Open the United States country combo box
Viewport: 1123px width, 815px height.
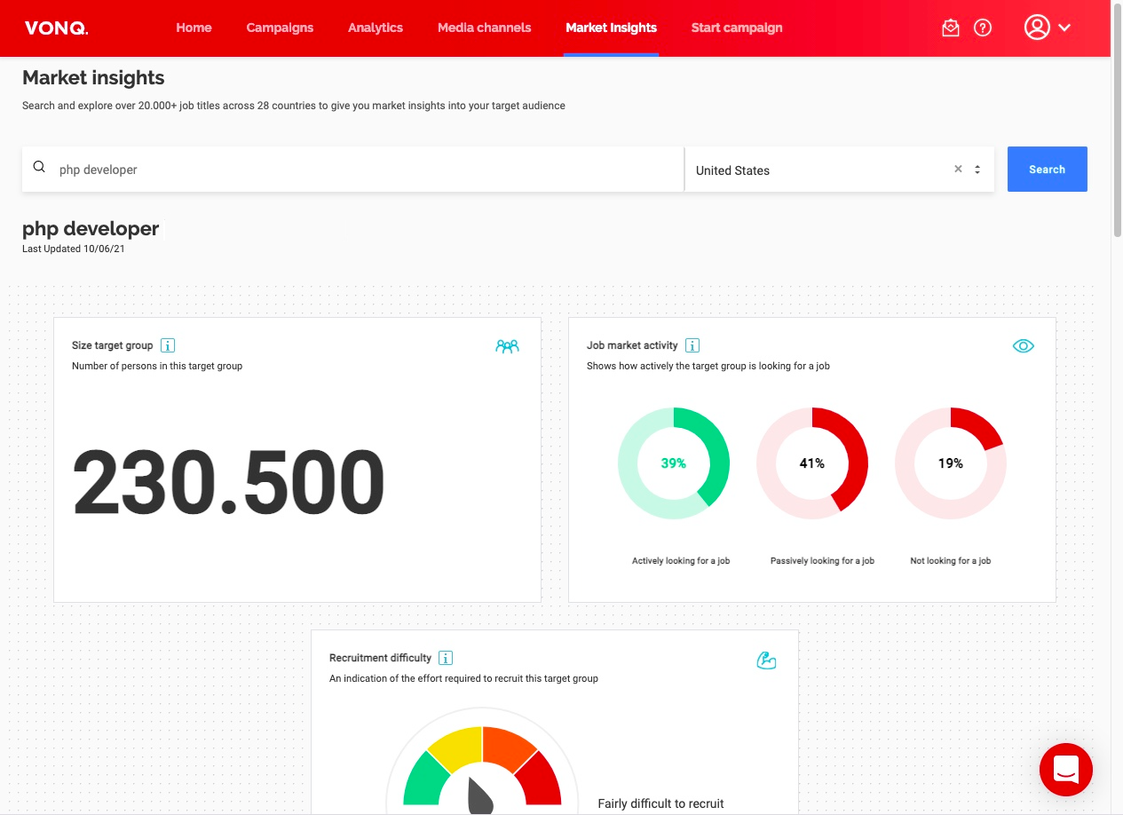(840, 169)
